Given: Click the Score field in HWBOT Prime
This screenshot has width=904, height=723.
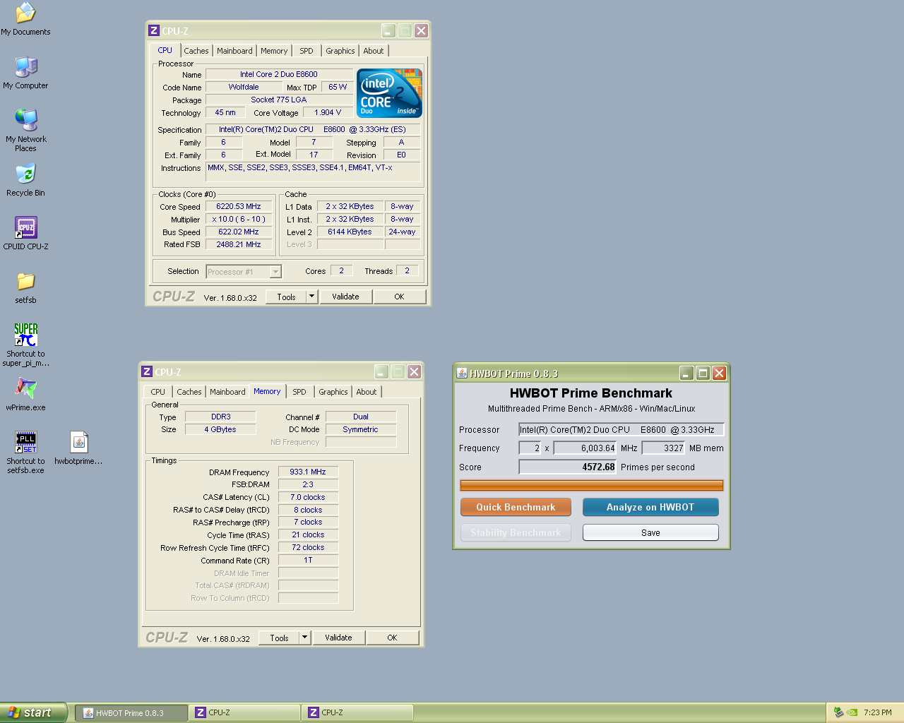Looking at the screenshot, I should pos(568,467).
